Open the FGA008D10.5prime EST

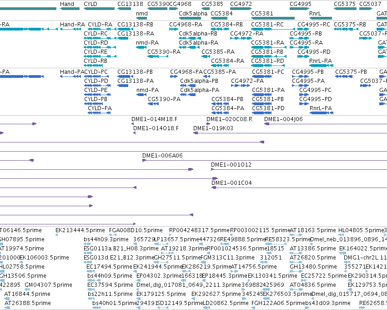pyautogui.click(x=113, y=235)
